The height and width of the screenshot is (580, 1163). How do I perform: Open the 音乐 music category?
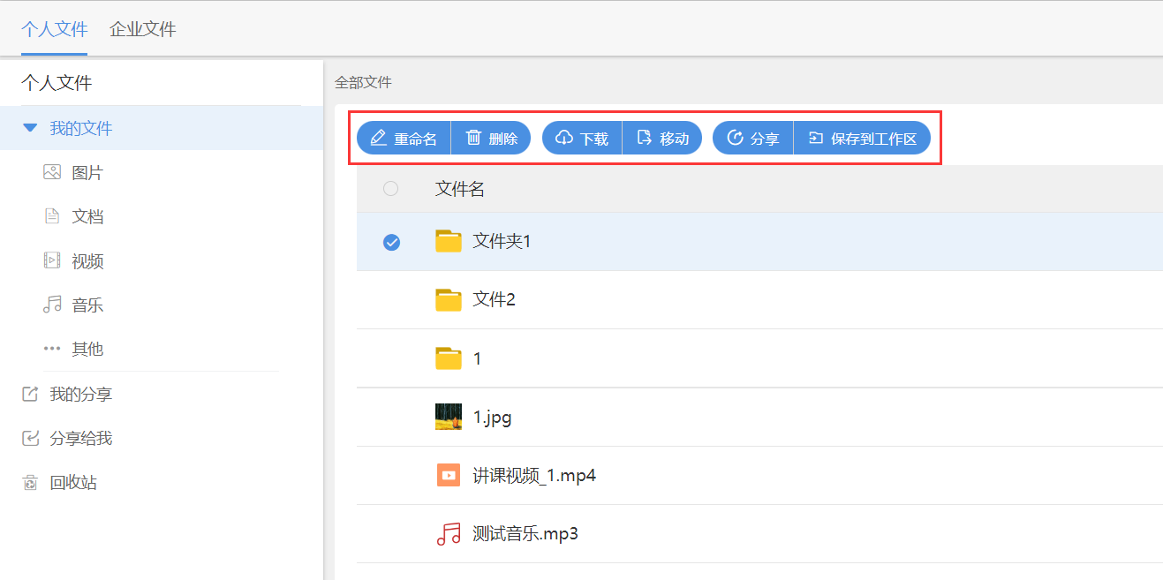pyautogui.click(x=87, y=305)
